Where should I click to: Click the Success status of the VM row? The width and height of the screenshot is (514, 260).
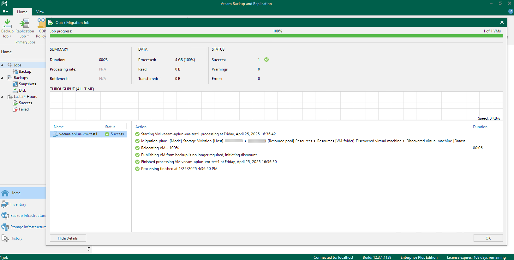point(114,134)
